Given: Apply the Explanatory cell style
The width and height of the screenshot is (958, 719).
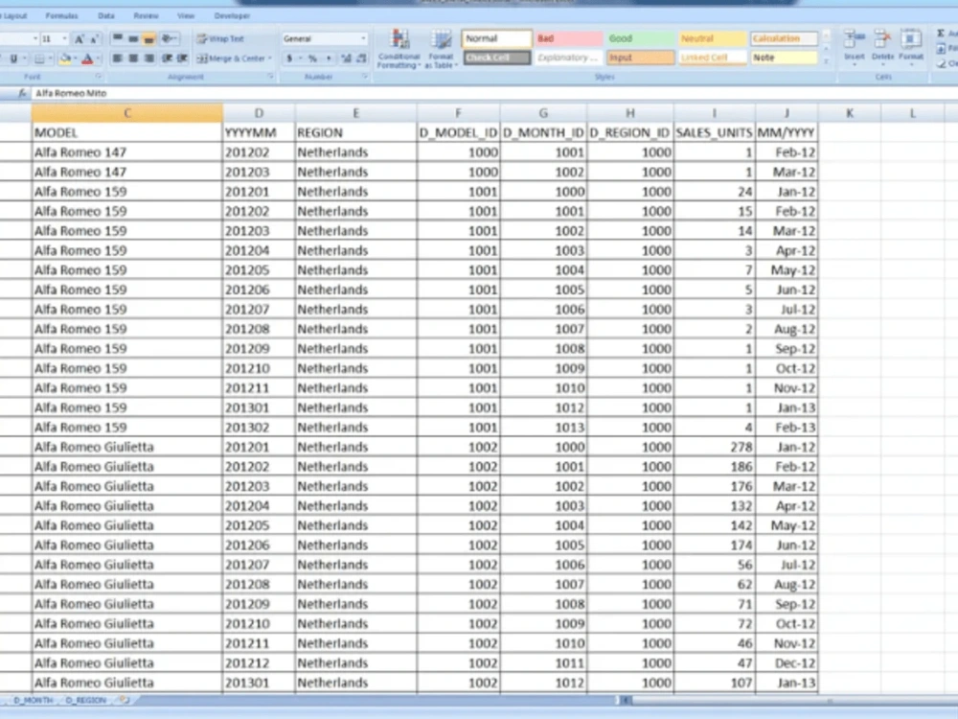Looking at the screenshot, I should coord(568,58).
